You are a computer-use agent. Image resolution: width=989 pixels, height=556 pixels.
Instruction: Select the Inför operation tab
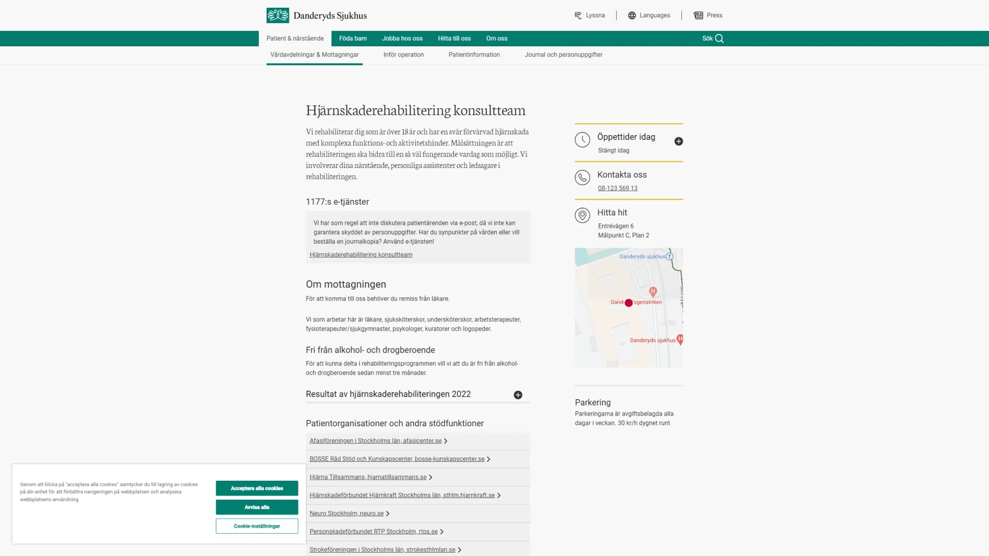pyautogui.click(x=404, y=55)
